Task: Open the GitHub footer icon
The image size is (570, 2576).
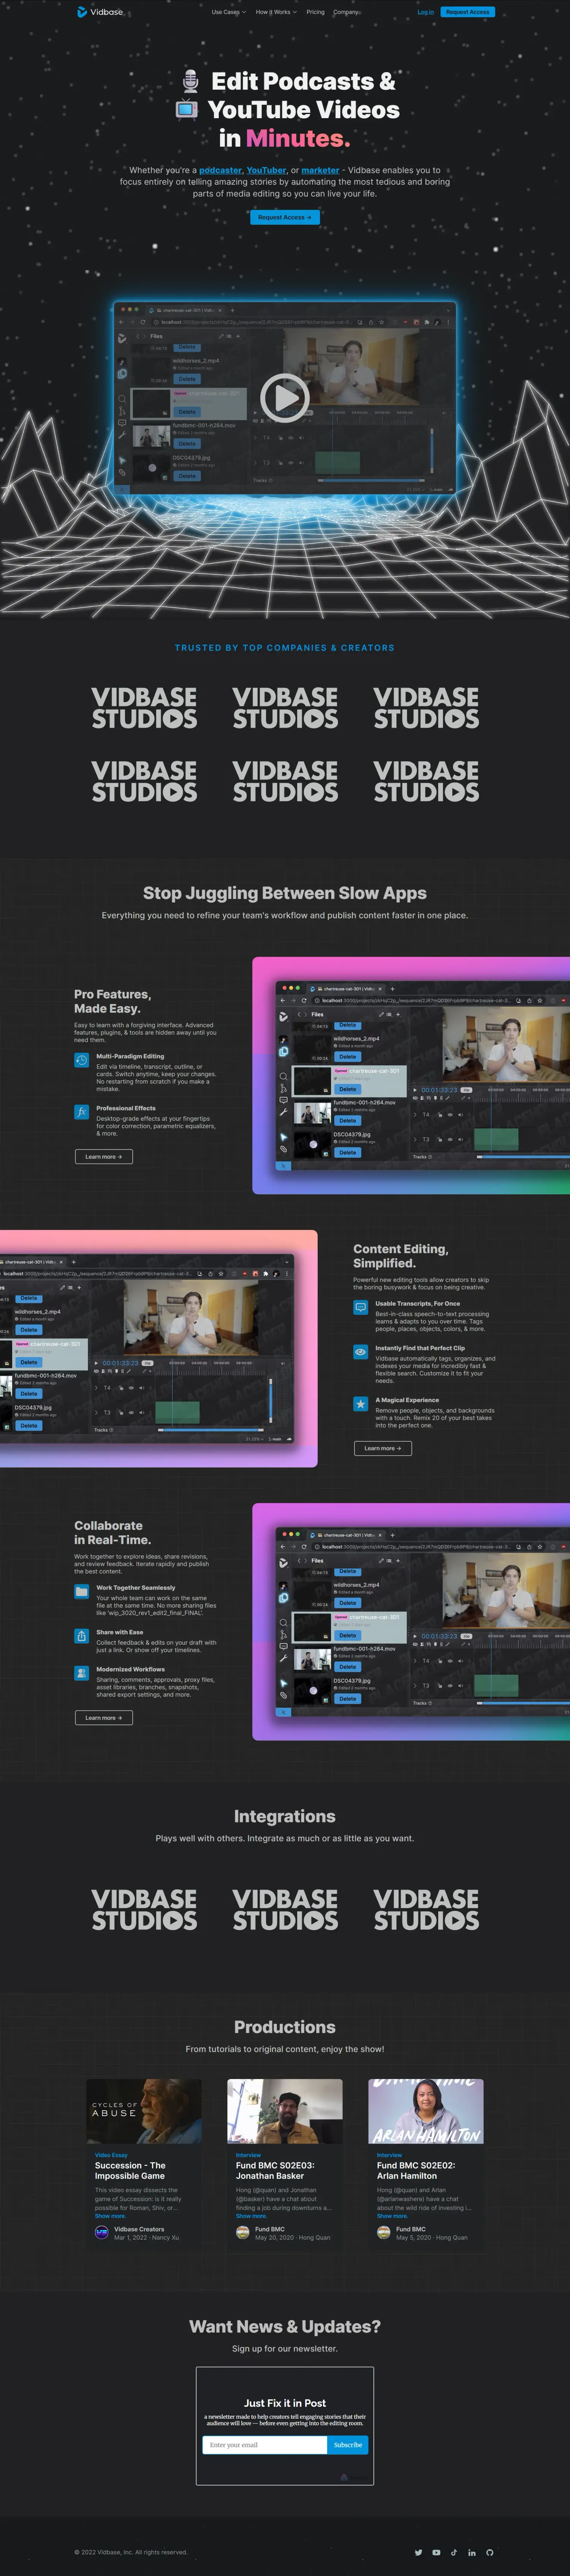Action: point(490,2552)
